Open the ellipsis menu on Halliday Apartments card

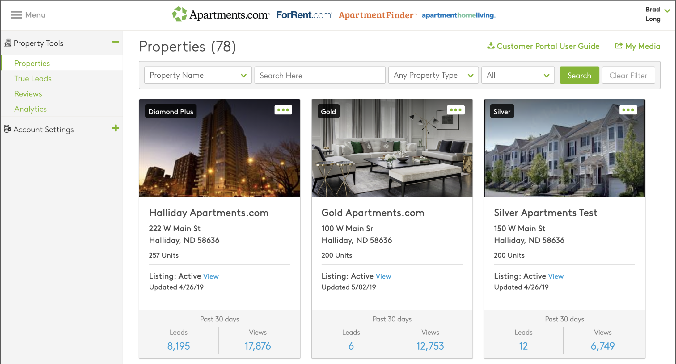(x=283, y=110)
